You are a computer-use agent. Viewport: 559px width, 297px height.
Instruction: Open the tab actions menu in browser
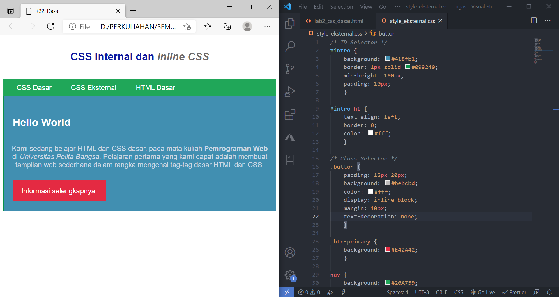click(x=10, y=11)
